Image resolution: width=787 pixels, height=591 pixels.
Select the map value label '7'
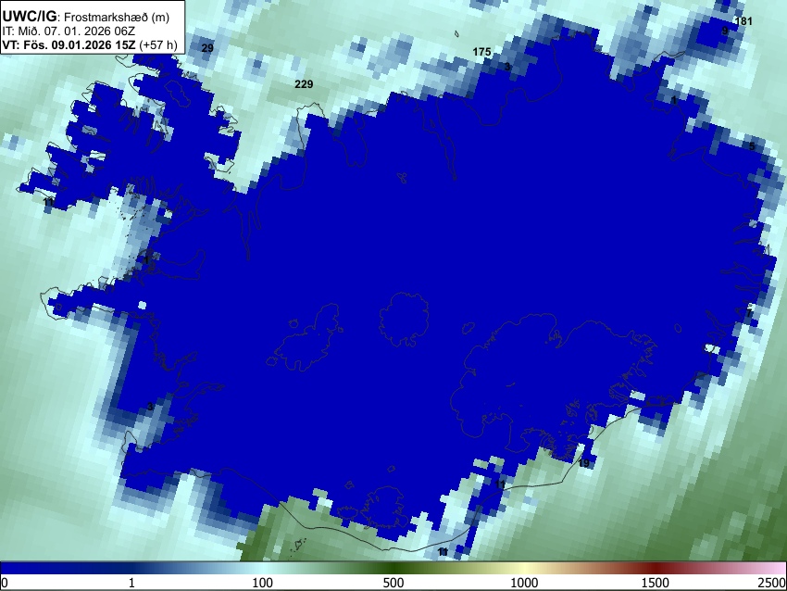749,313
